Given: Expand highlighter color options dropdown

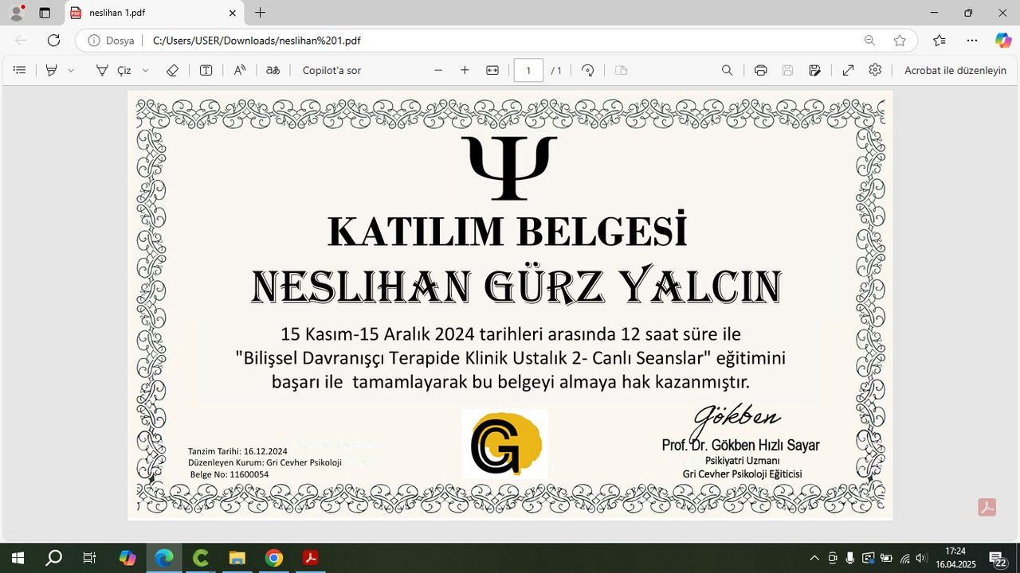Looking at the screenshot, I should coord(71,70).
